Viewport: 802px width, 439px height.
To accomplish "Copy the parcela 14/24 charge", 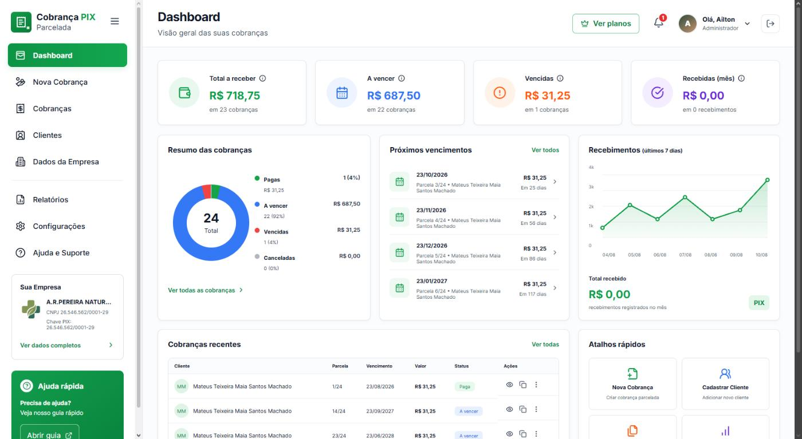I will (523, 409).
